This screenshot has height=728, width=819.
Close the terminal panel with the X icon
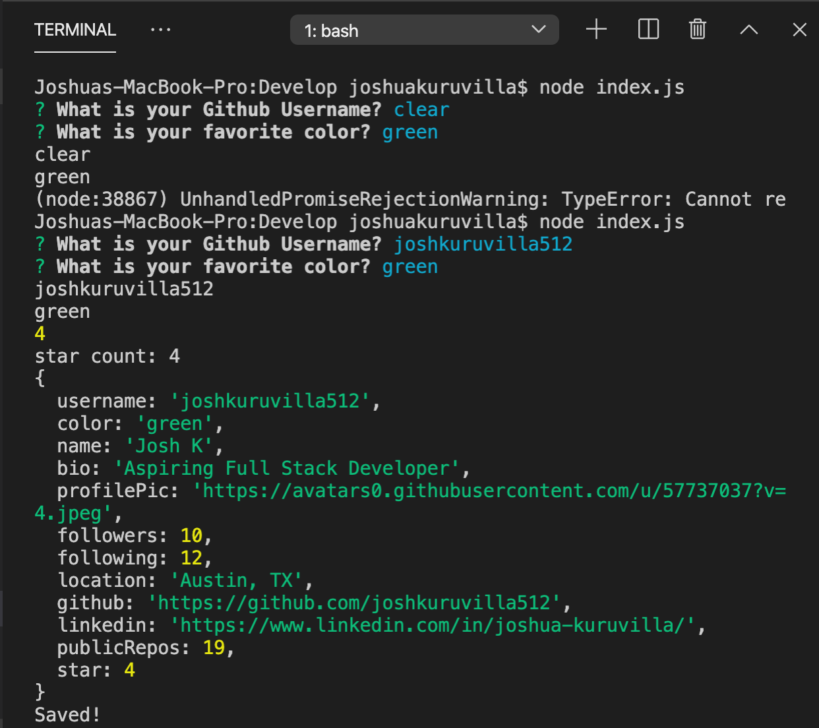[x=799, y=29]
